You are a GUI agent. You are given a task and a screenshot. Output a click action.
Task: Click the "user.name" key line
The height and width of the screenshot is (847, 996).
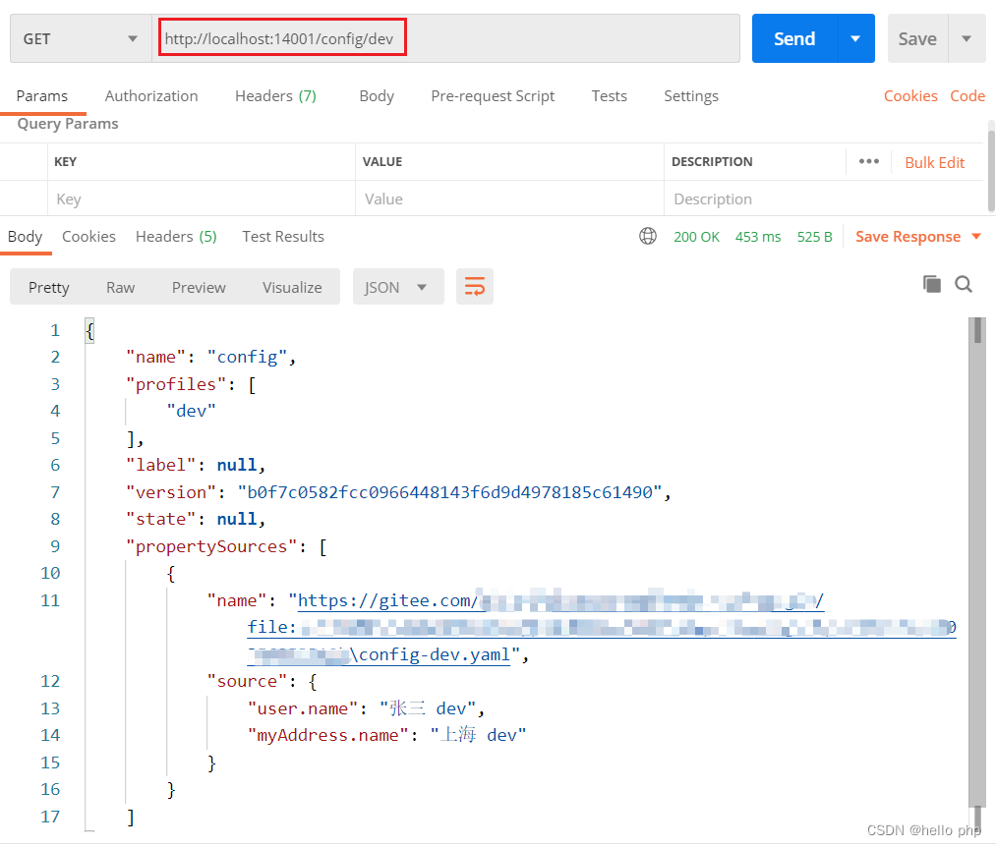[303, 707]
